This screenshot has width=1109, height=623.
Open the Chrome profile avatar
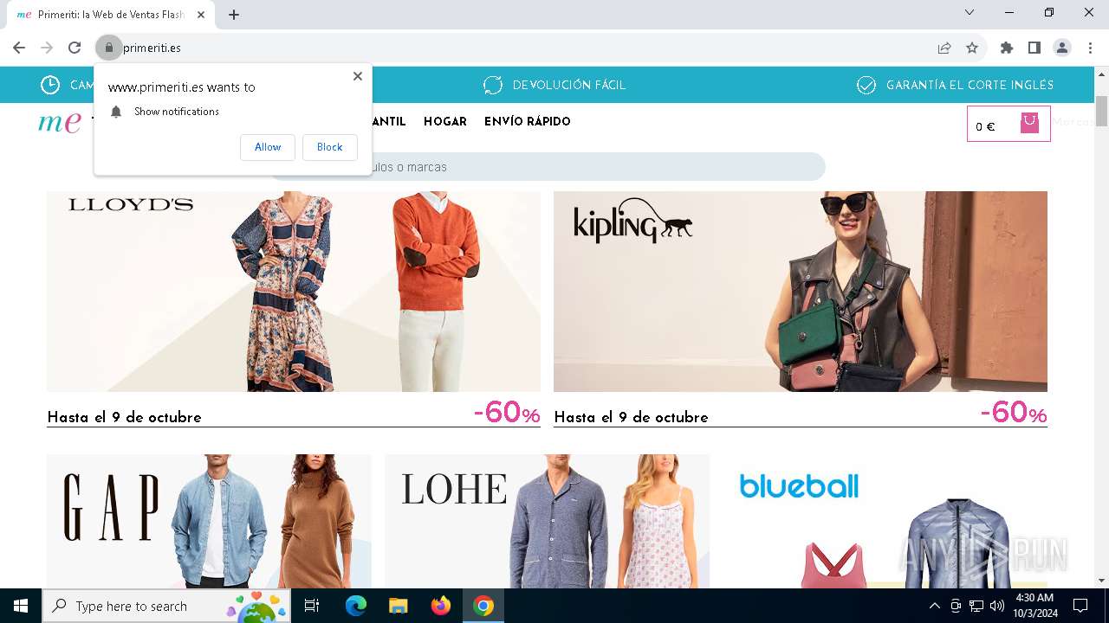coord(1062,48)
